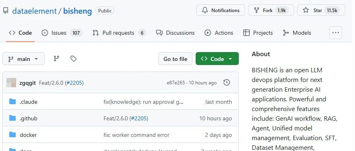Click the fork count 1.9k
Image resolution: width=355 pixels, height=151 pixels.
(282, 10)
